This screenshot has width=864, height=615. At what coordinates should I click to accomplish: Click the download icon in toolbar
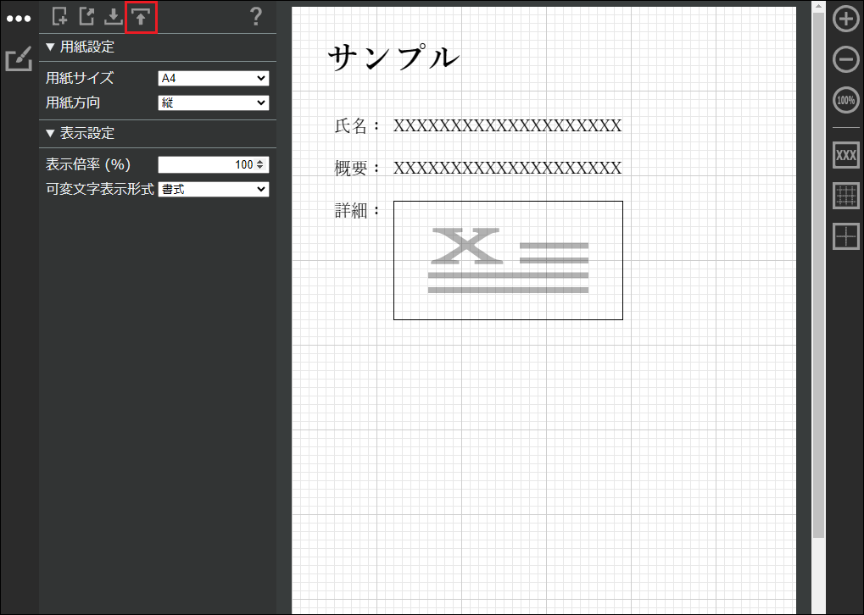113,17
